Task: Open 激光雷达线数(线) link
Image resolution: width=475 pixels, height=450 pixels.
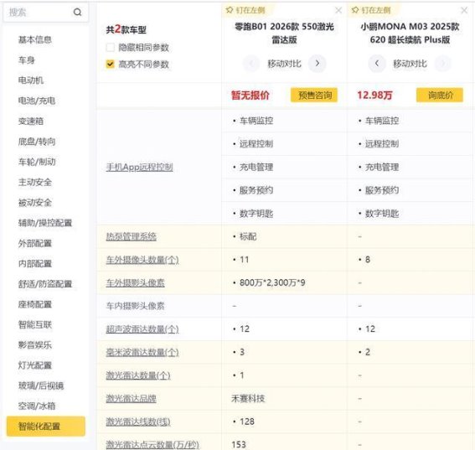Action: click(138, 422)
